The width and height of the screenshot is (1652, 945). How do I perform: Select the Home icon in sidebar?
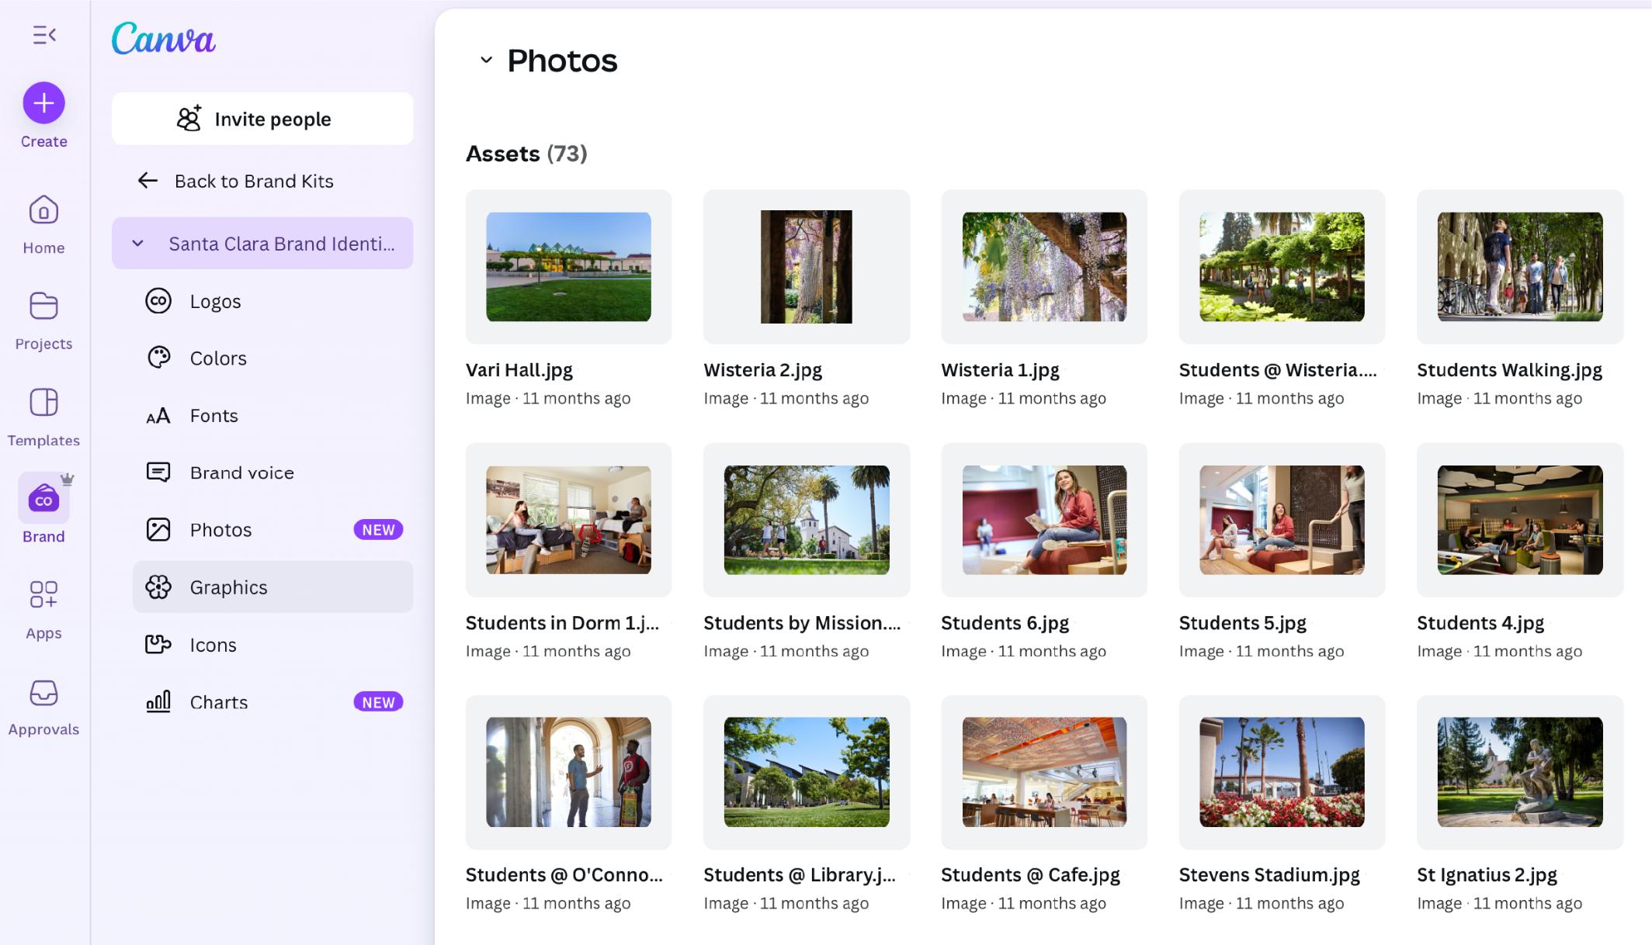(x=43, y=211)
